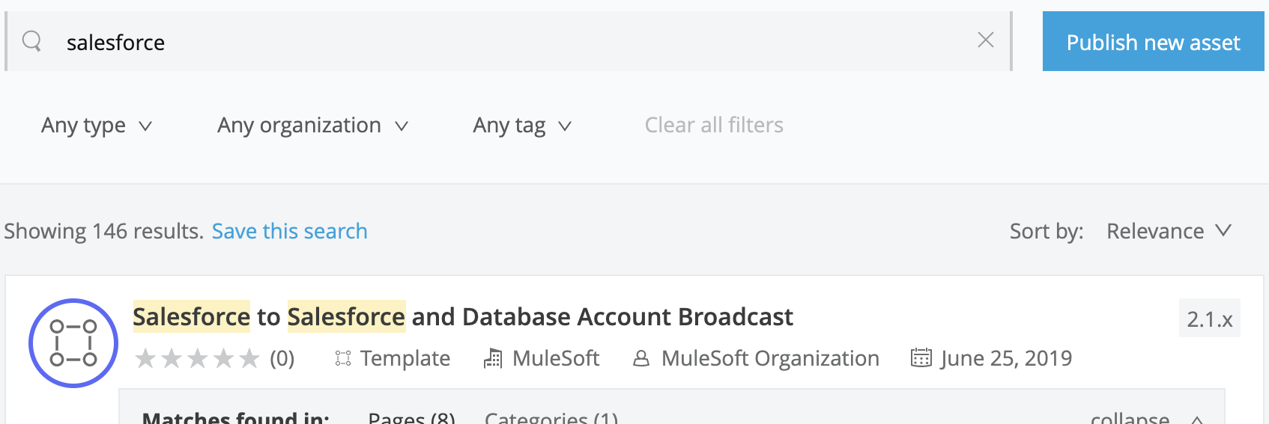This screenshot has width=1269, height=424.
Task: Clear the salesforce search text
Action: [x=985, y=40]
